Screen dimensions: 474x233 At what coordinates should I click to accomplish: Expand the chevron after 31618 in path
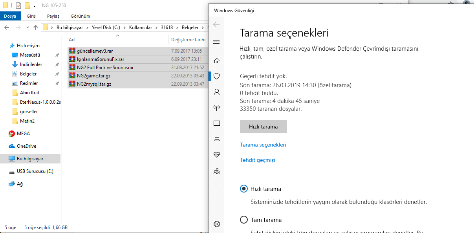pyautogui.click(x=177, y=28)
